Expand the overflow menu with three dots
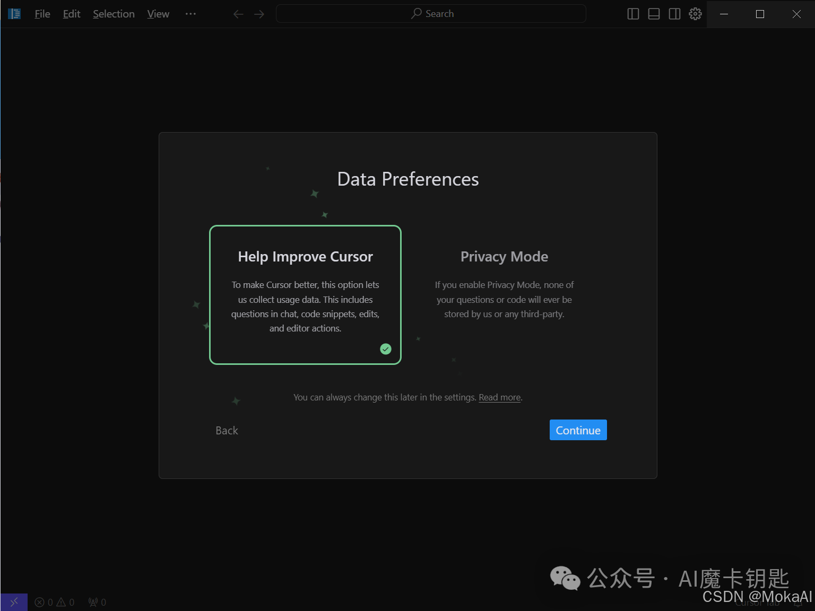 [190, 14]
